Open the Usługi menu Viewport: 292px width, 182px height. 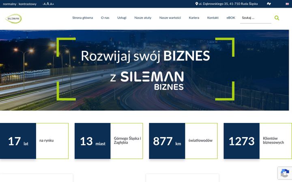tap(122, 18)
